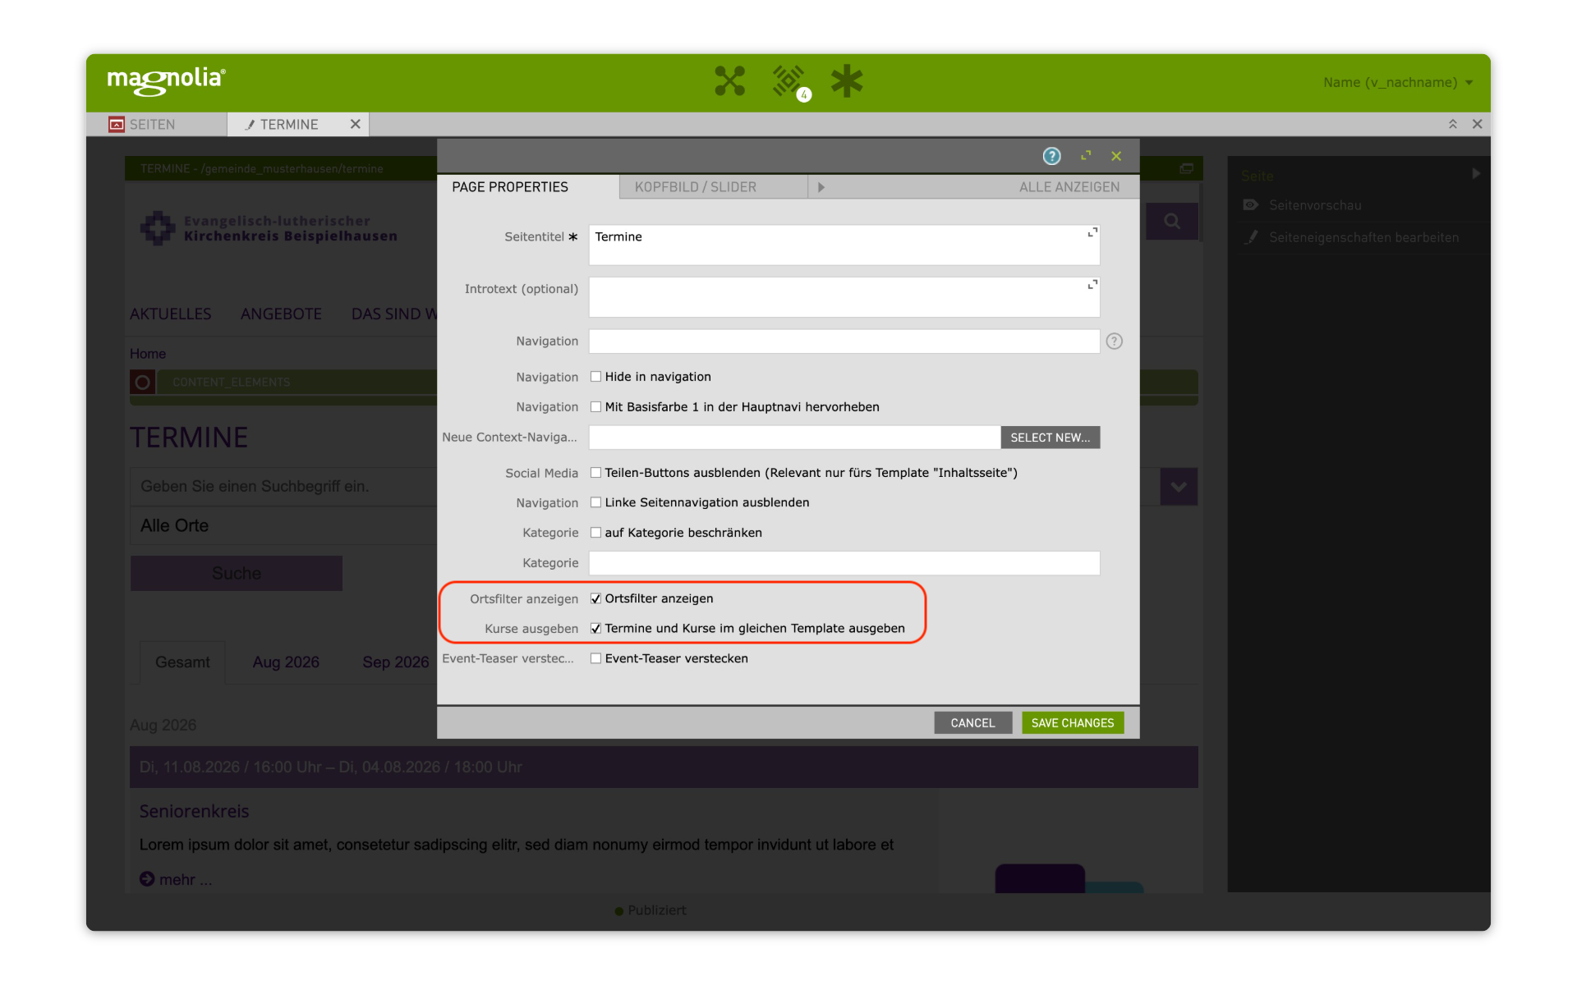Switch to the Page Properties tab

pyautogui.click(x=527, y=187)
